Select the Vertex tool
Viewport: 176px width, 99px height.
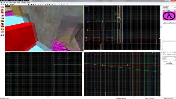[x=2, y=32]
